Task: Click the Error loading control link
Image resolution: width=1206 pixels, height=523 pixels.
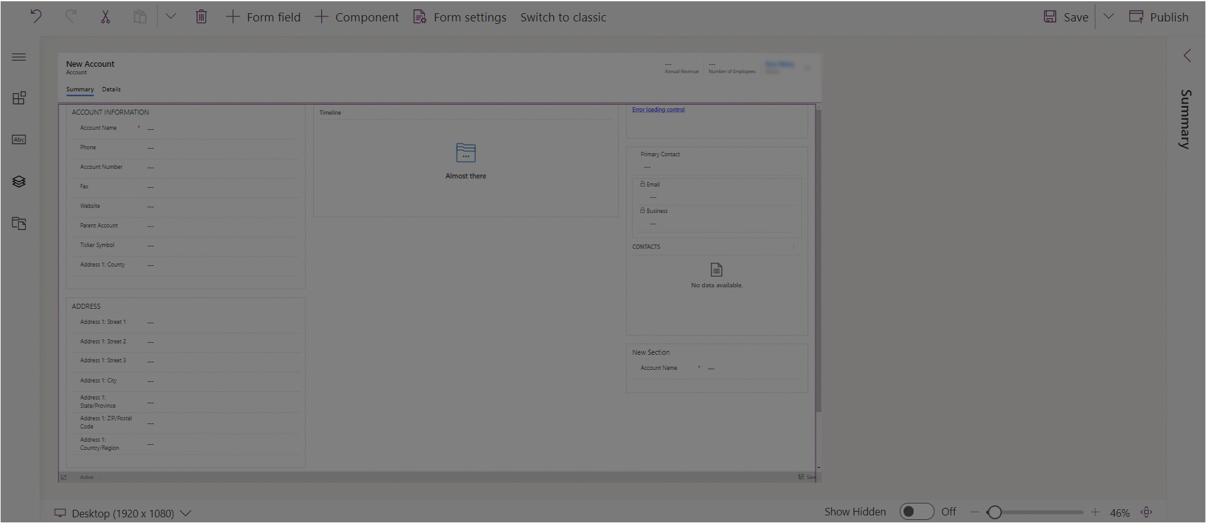Action: click(658, 110)
